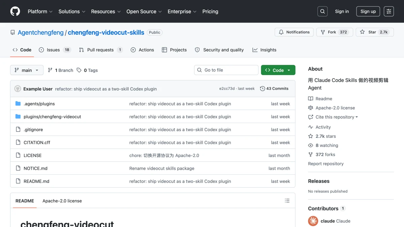404x227 pixels.
Task: Star the repository using the star icon
Action: 362,32
